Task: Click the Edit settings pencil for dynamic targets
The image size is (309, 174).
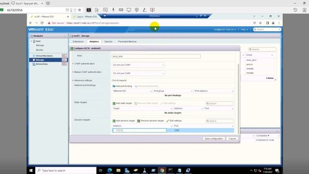Action: pos(168,121)
